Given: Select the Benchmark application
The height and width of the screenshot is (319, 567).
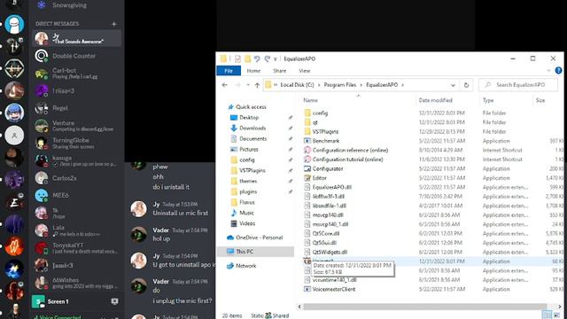Looking at the screenshot, I should pos(325,141).
